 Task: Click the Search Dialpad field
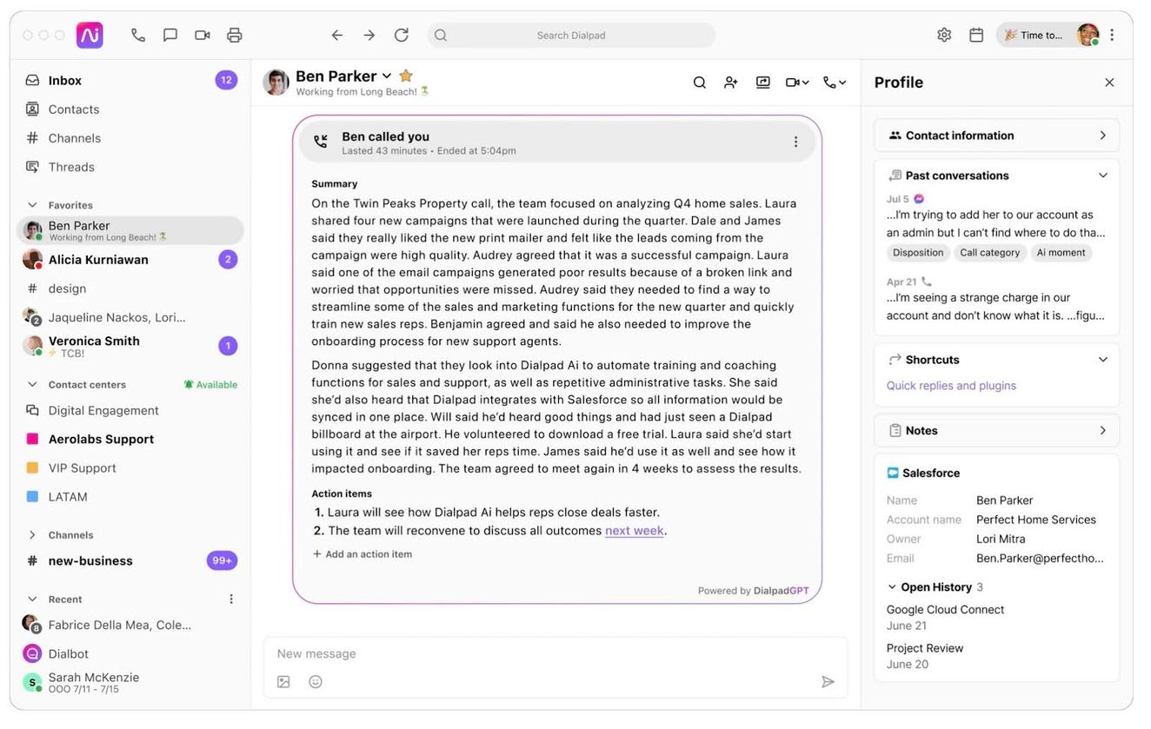point(571,36)
